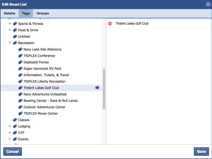Expand the Sports & Fitness tree node

[10, 24]
